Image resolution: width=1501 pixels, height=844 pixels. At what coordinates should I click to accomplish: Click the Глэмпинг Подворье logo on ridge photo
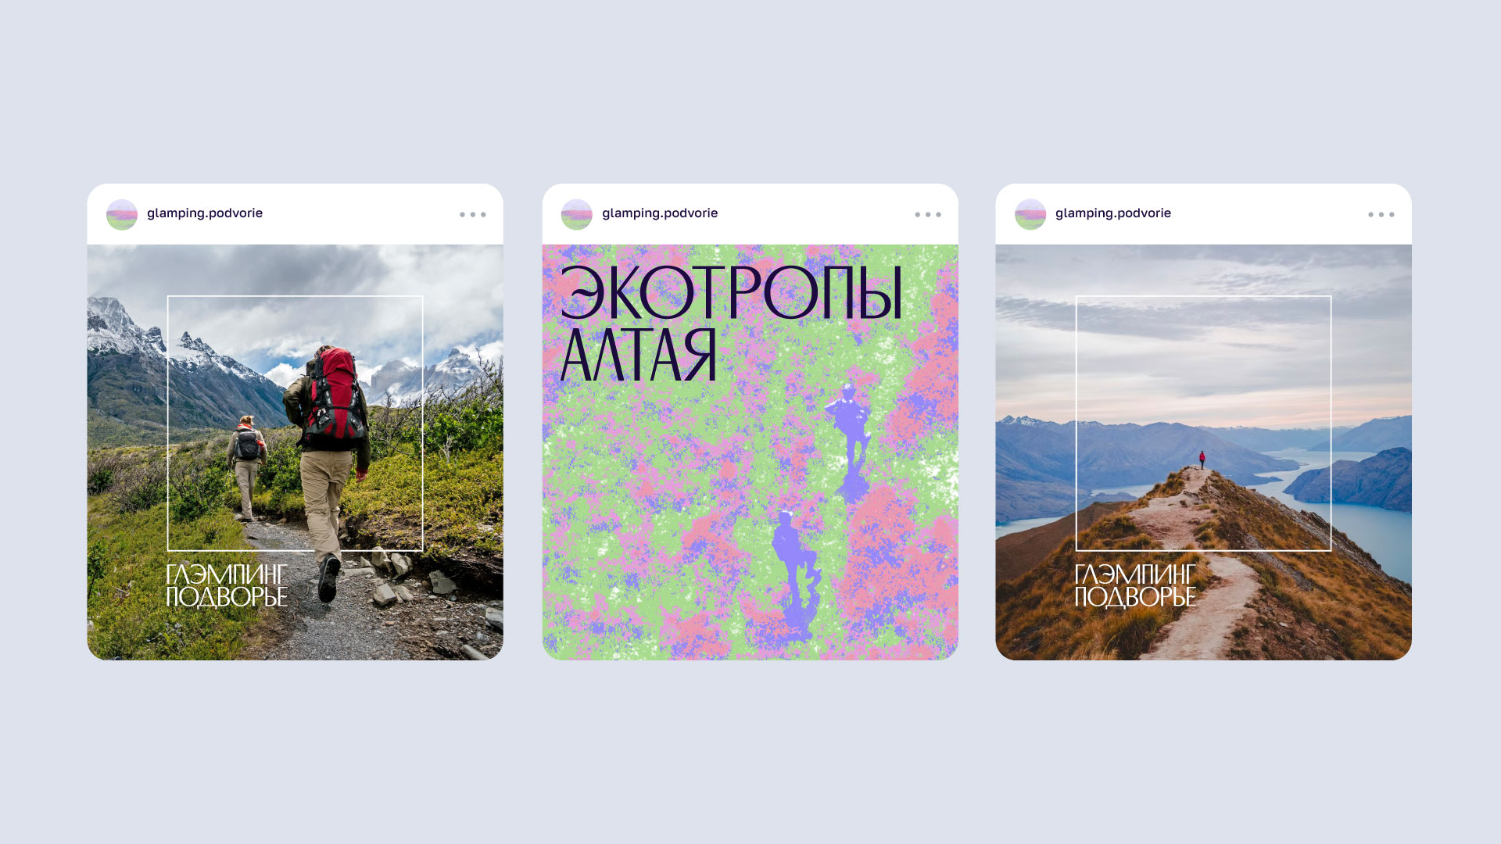pyautogui.click(x=1135, y=586)
